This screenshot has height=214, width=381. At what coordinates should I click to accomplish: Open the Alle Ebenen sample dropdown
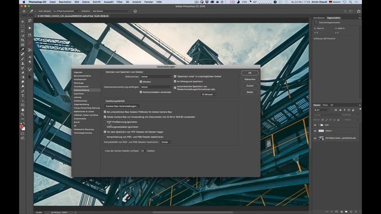pyautogui.click(x=111, y=11)
